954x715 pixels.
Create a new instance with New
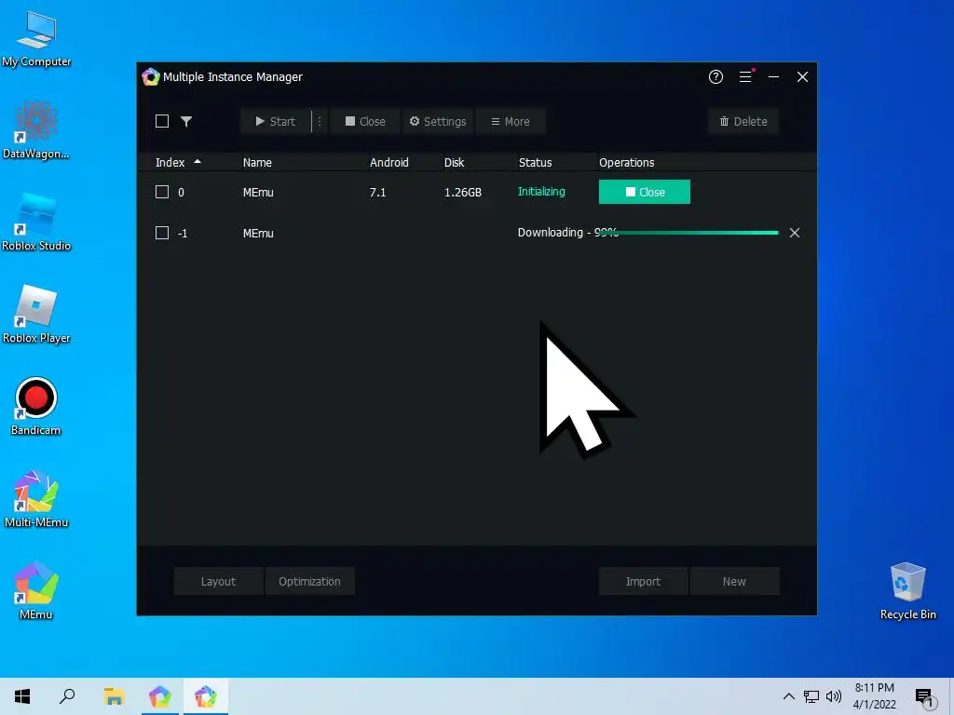(x=734, y=581)
